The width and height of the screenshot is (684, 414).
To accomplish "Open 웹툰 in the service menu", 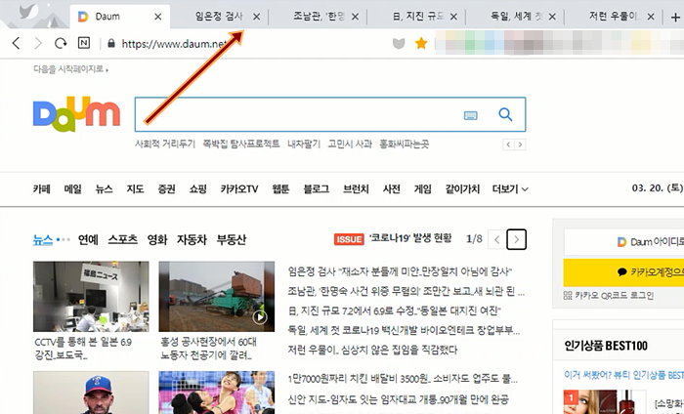I will tap(280, 188).
